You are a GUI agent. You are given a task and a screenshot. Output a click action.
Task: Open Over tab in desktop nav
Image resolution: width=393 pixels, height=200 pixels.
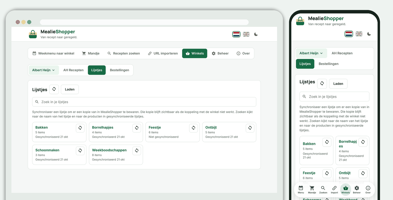click(243, 53)
